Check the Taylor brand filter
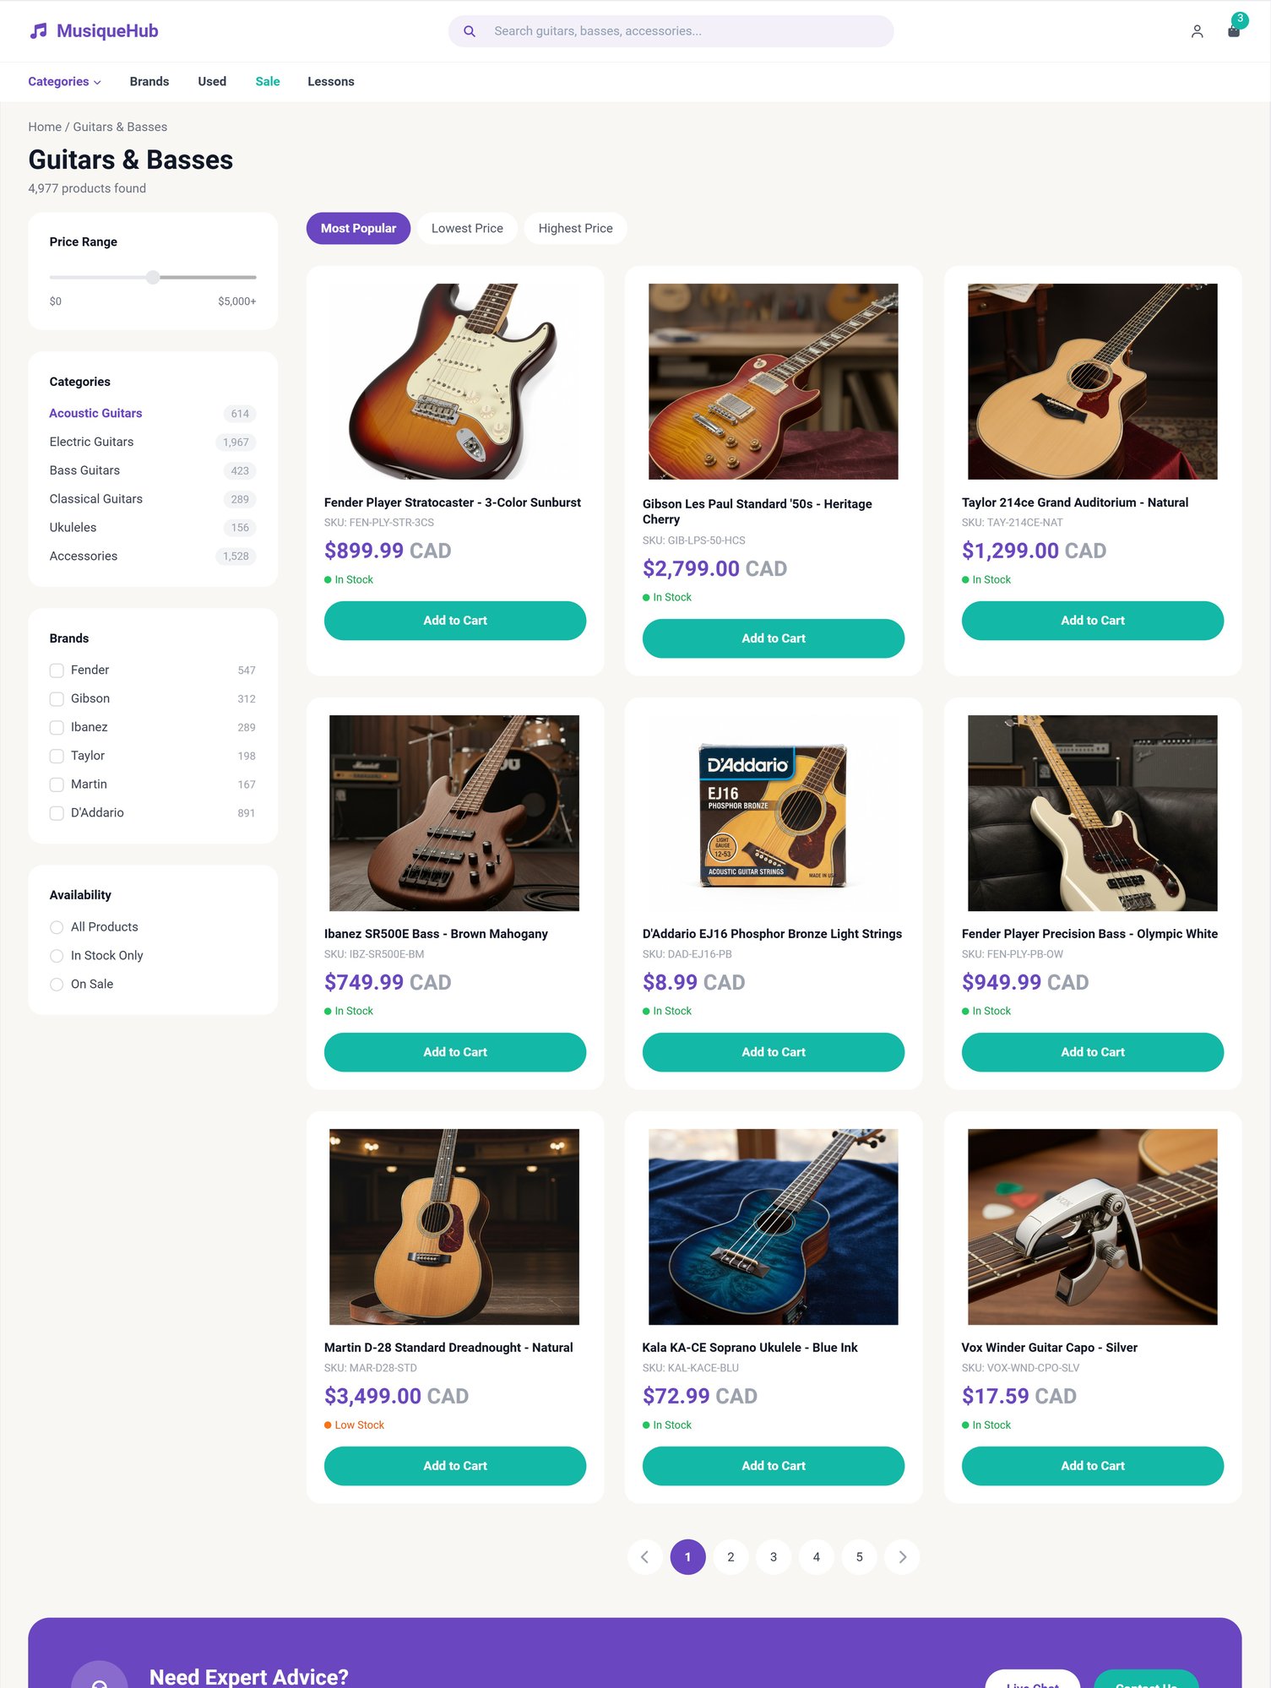 point(57,756)
